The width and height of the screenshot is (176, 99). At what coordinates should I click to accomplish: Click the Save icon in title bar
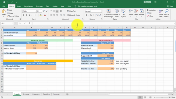pyautogui.click(x=4, y=2)
